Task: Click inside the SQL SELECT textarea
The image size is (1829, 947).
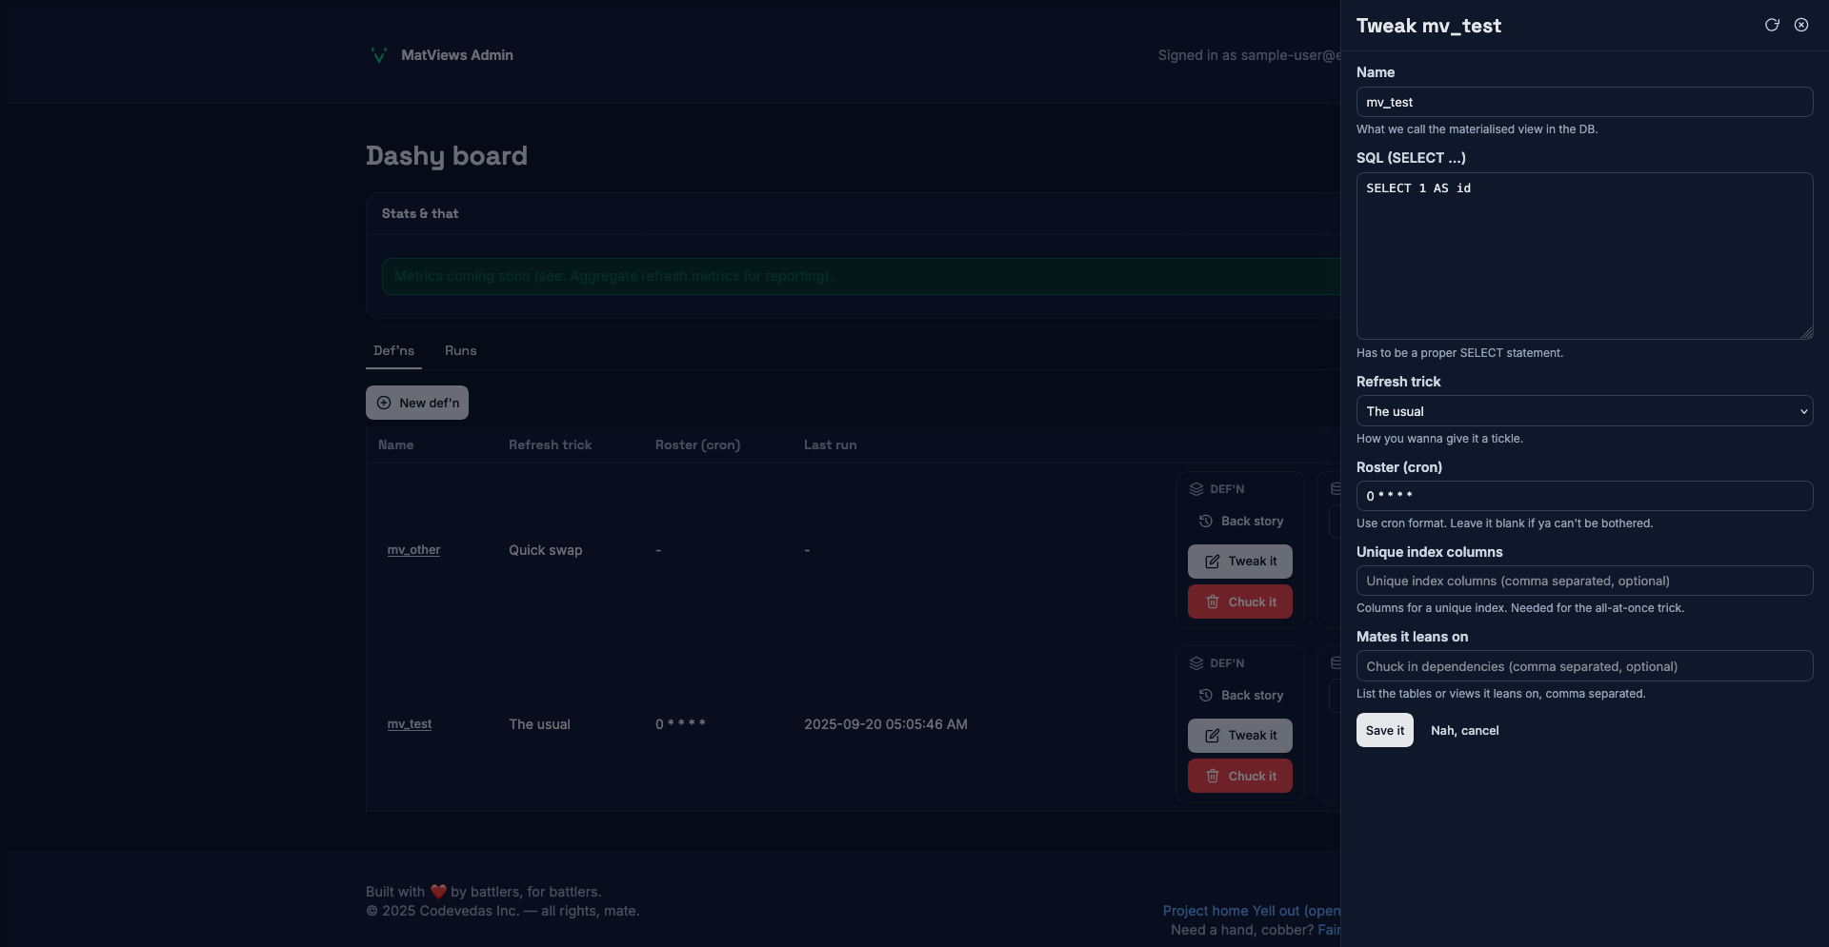Action: tap(1583, 257)
